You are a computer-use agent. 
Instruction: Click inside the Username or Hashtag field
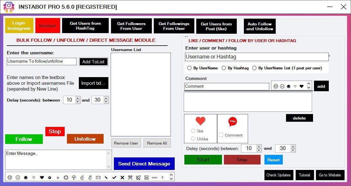click(x=256, y=57)
